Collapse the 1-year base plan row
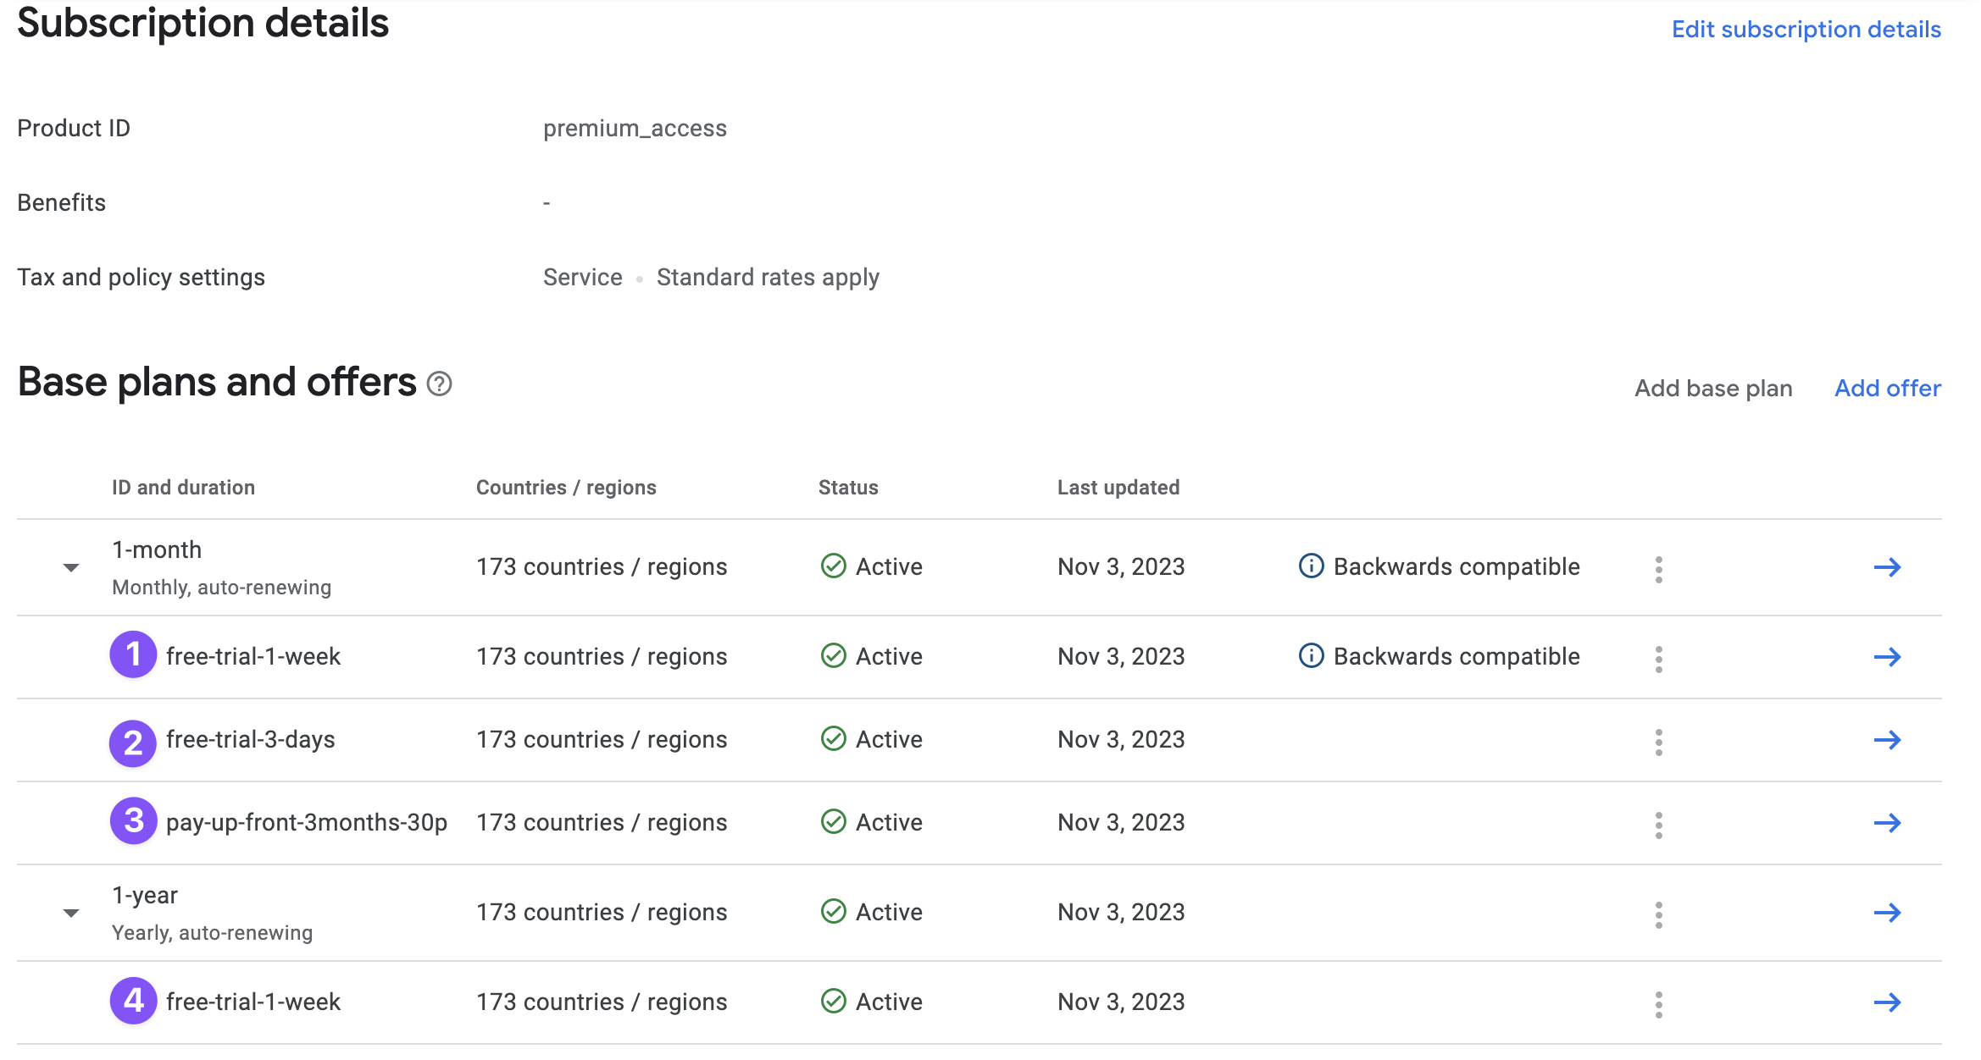The image size is (1981, 1060). (x=71, y=913)
